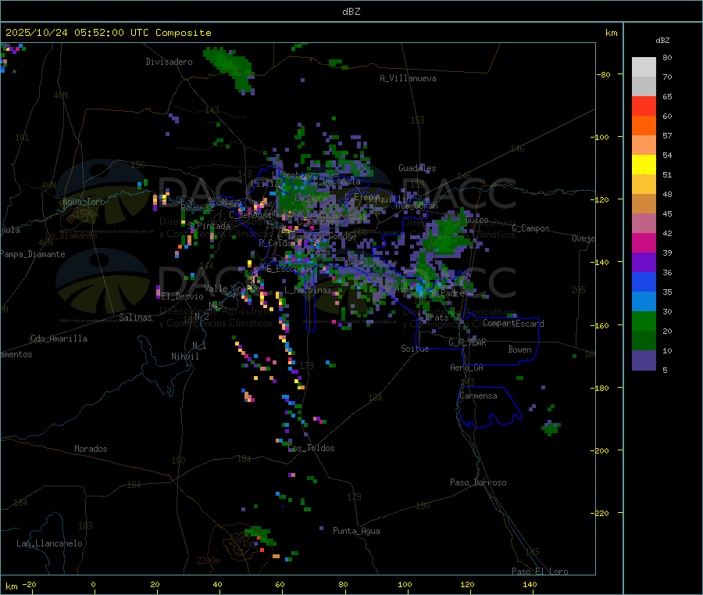The image size is (703, 595).
Task: Click the Aero_GA label
Action: click(x=466, y=367)
